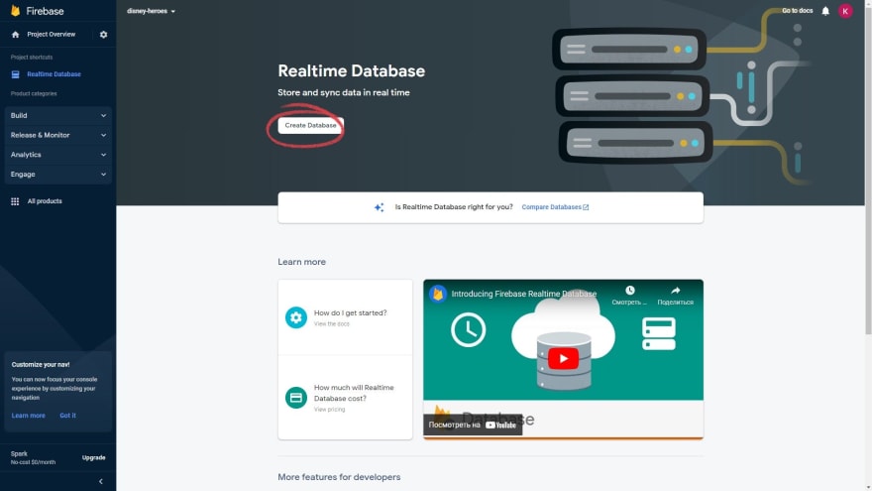This screenshot has width=872, height=491.
Task: Open the user account avatar K
Action: pos(845,11)
